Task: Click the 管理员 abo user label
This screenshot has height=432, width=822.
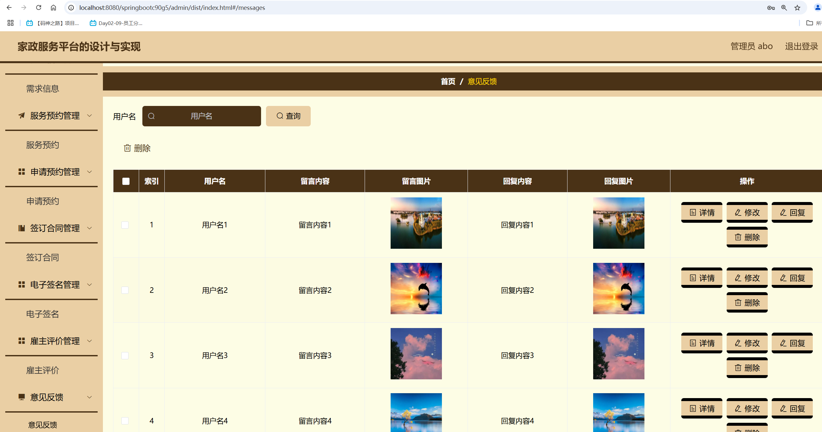Action: click(751, 46)
